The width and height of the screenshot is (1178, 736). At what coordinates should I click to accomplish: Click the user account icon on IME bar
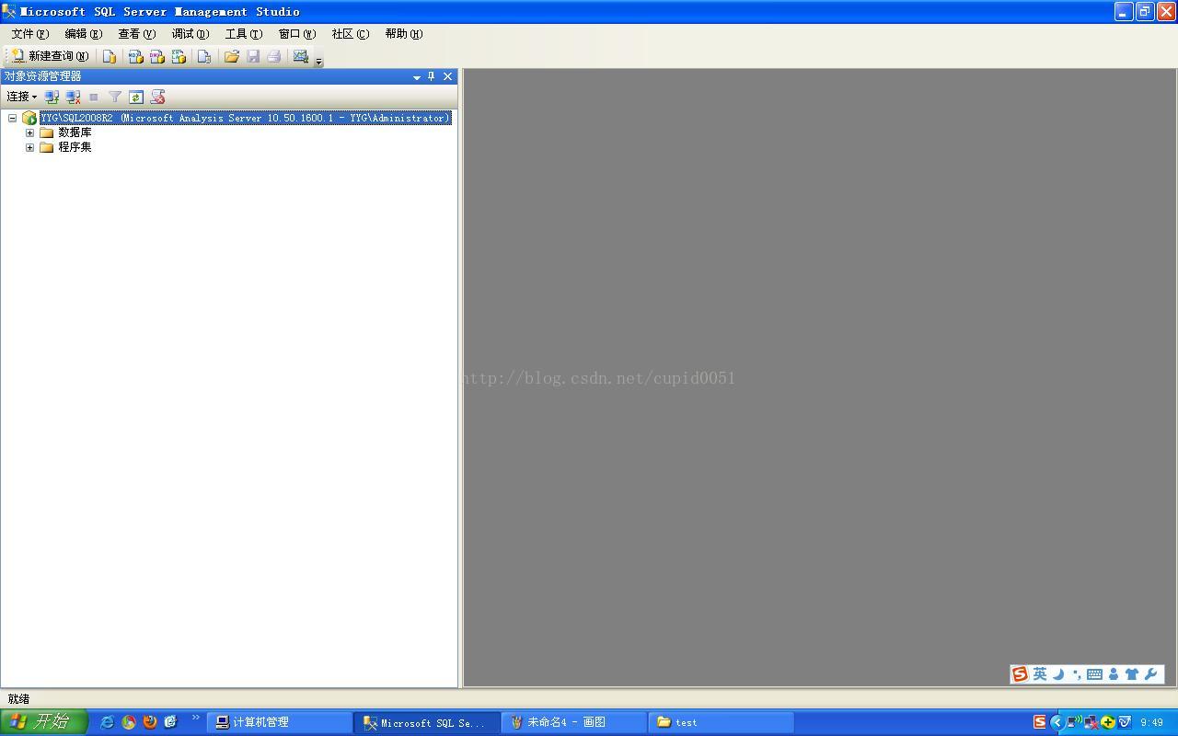click(1114, 674)
